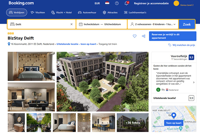200x134 pixels.
Task: Clear the Delft destination with X
Action: [x=71, y=24]
